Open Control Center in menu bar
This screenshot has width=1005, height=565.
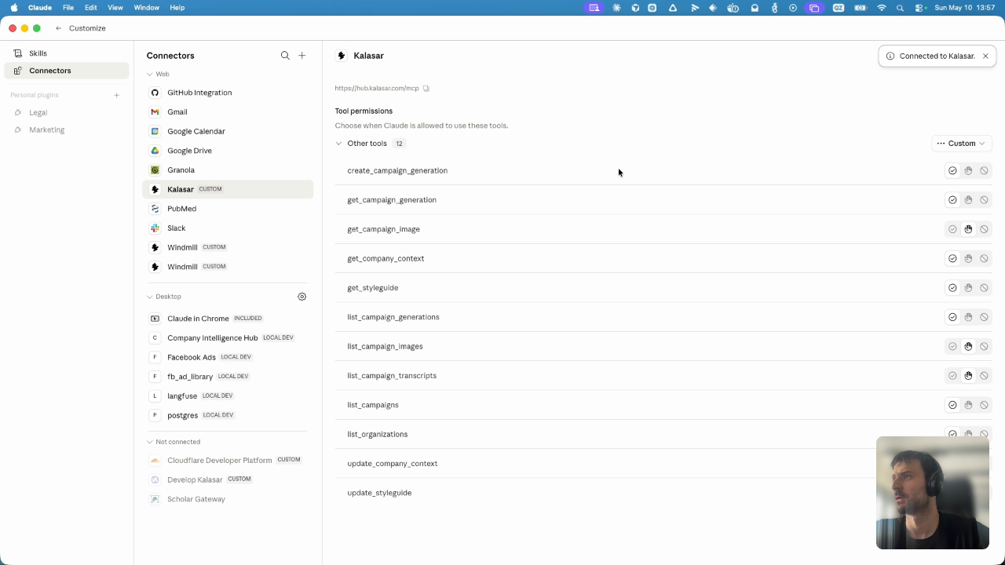click(920, 8)
